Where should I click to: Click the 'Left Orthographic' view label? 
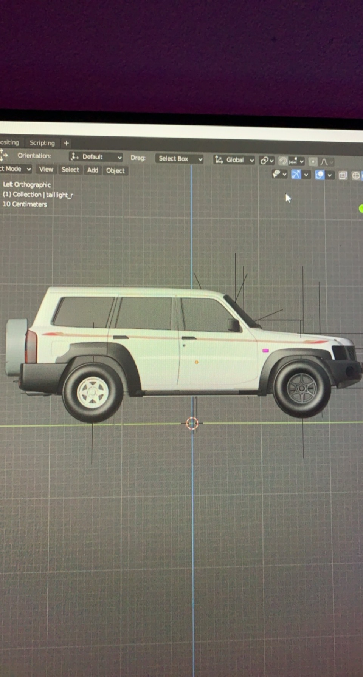click(x=27, y=184)
